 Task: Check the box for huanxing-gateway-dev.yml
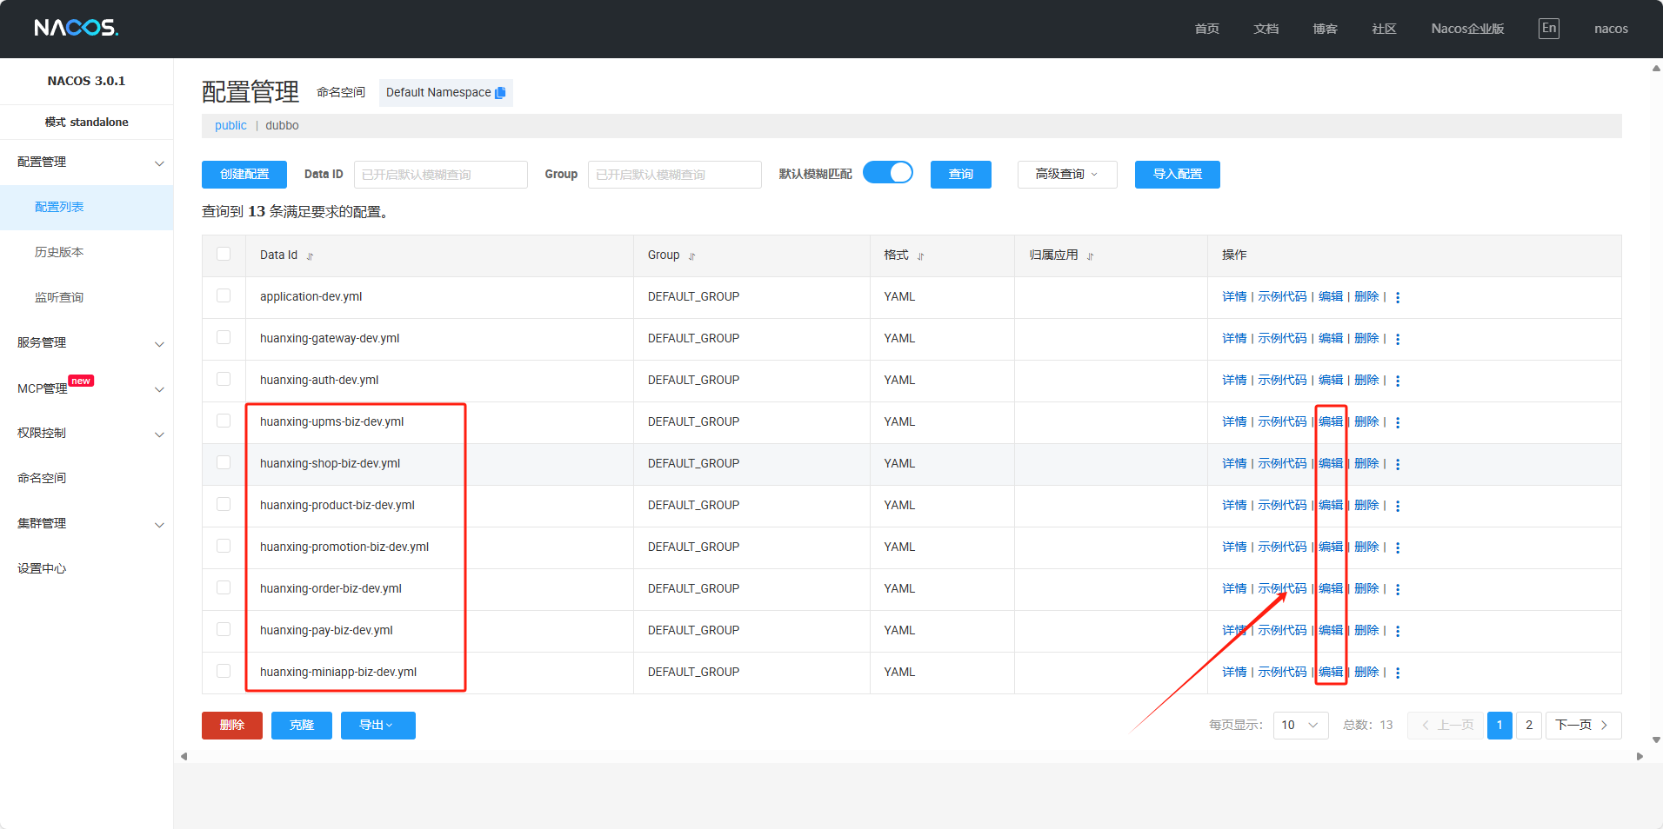(x=224, y=337)
